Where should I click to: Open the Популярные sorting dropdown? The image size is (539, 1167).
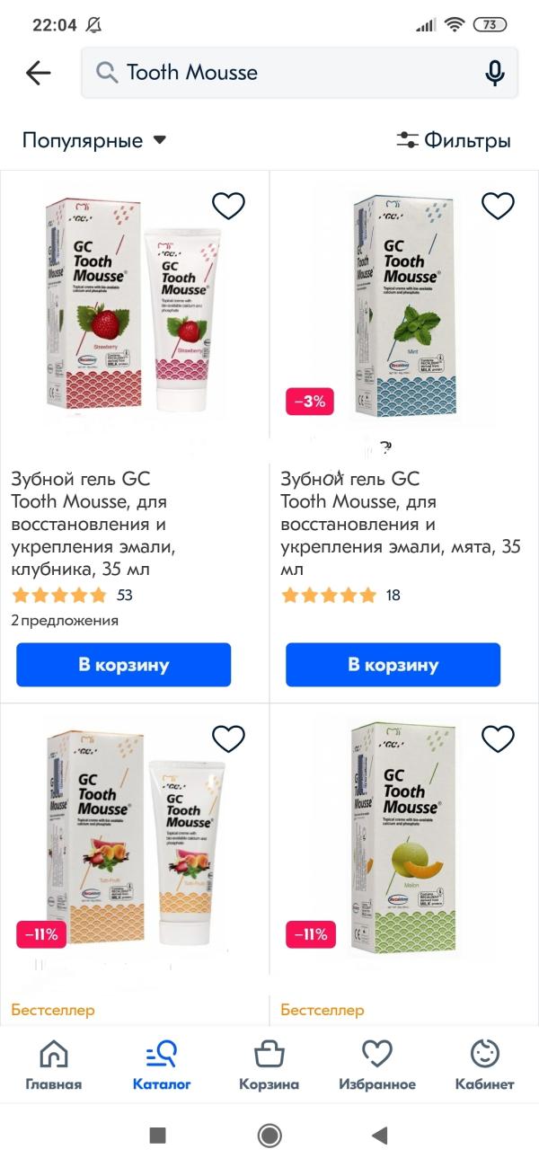coord(94,140)
